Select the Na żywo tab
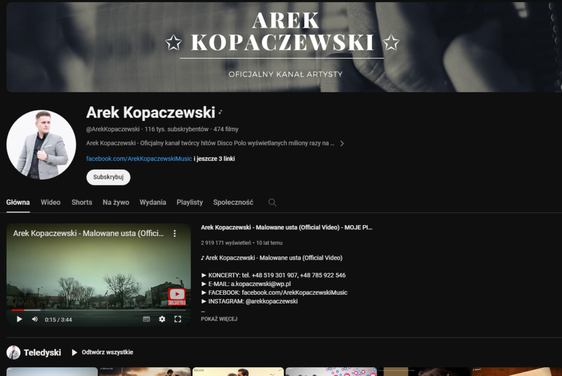Screen dimensions: 562x376 [116, 202]
